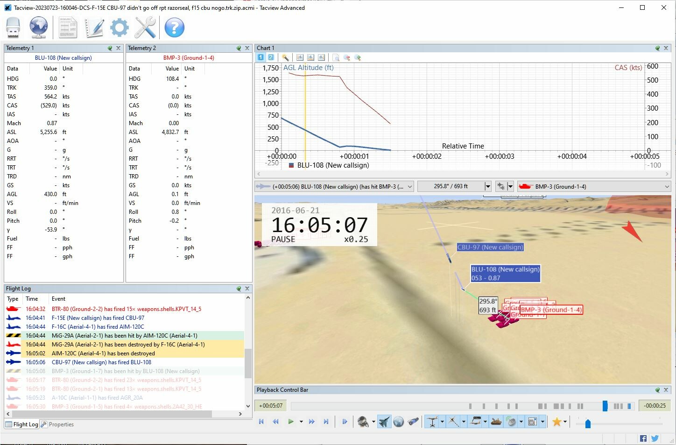Toggle the aircraft label display button
Viewport: 676px width, 445px height.
[x=476, y=422]
